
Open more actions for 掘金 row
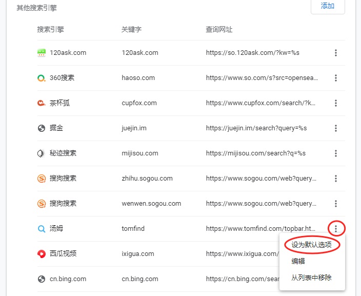[x=336, y=128]
